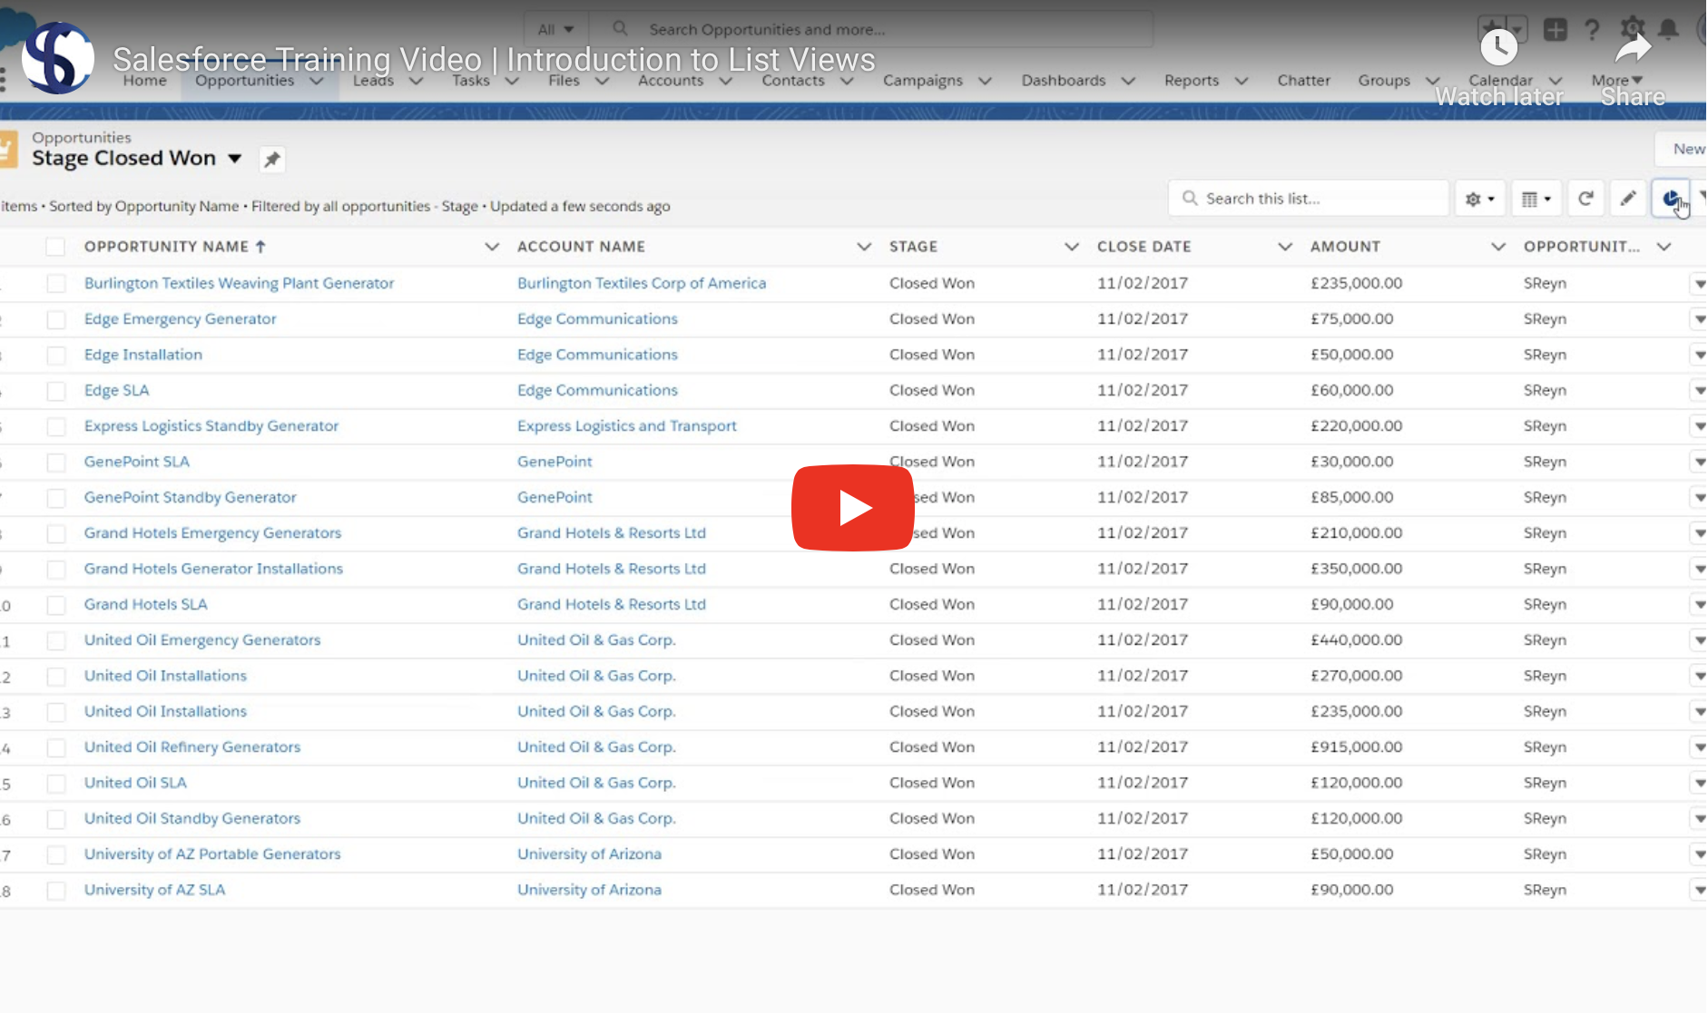Open the United Oil Refinery Generators opportunity

coord(192,747)
